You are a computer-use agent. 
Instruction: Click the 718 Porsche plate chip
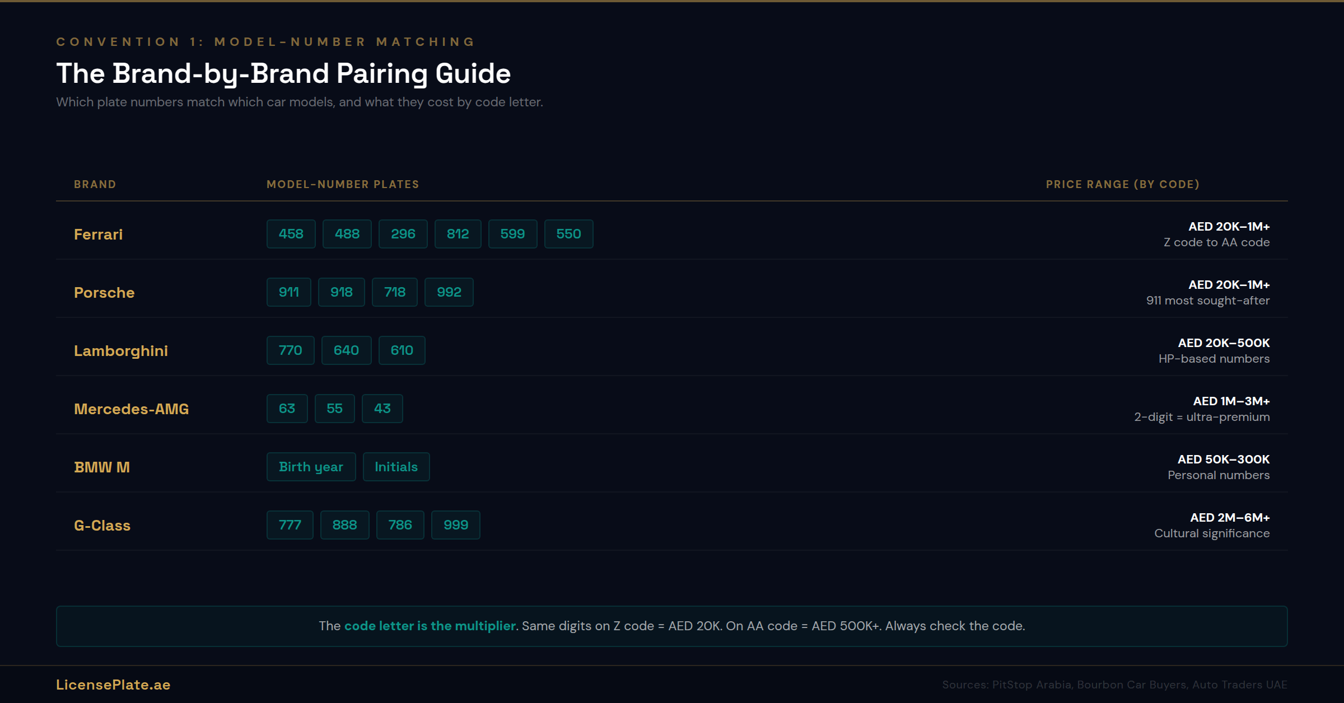point(395,292)
